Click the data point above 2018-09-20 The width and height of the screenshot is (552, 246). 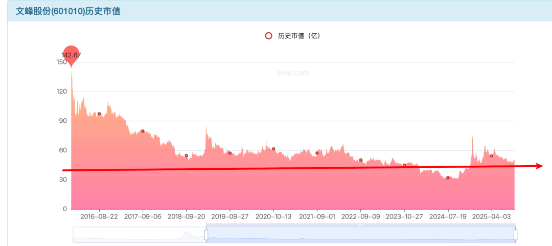pos(186,155)
